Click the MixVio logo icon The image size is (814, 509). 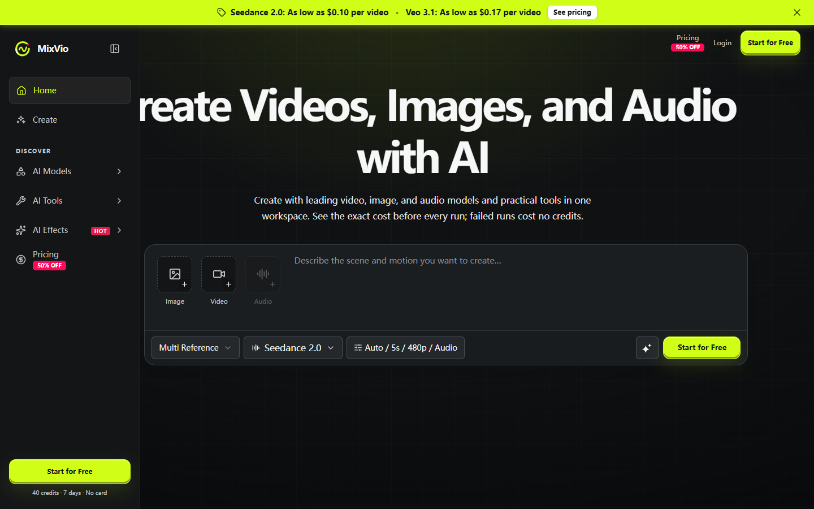point(23,49)
